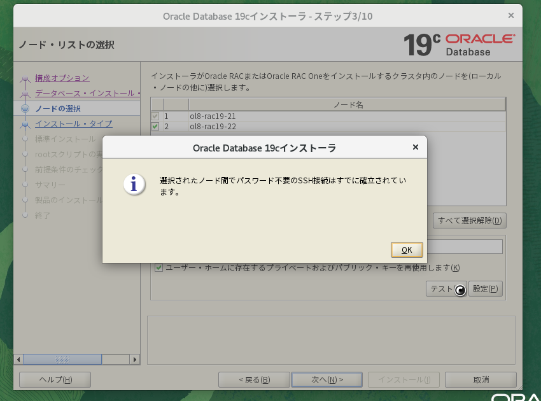Viewport: 541px width, 401px height.
Task: Click right arrow of sidebar scrollbar
Action: [x=135, y=360]
